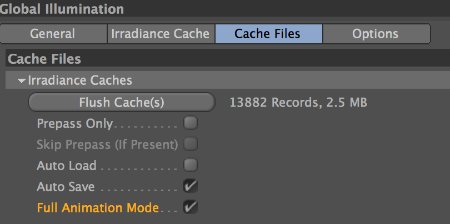Click the Flush Cache(s) button
The image size is (450, 224).
click(122, 102)
